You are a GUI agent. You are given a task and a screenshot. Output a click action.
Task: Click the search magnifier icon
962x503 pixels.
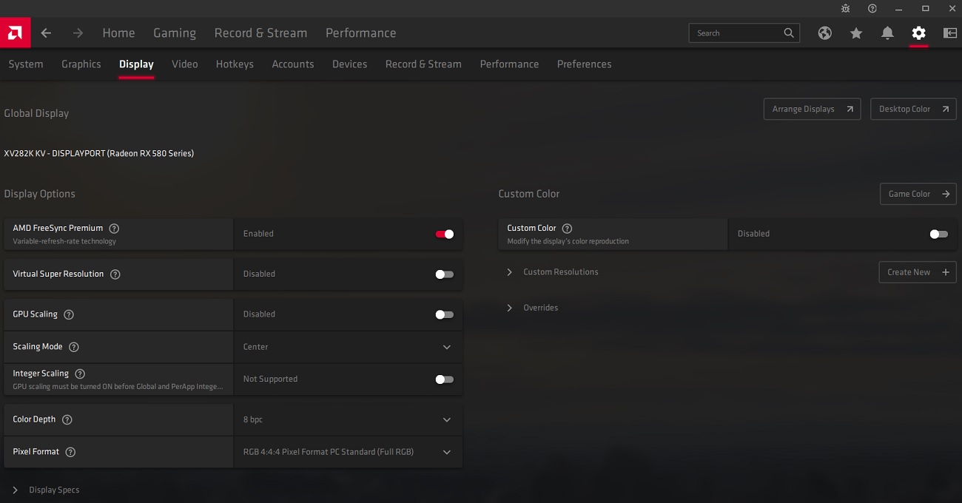click(x=789, y=33)
